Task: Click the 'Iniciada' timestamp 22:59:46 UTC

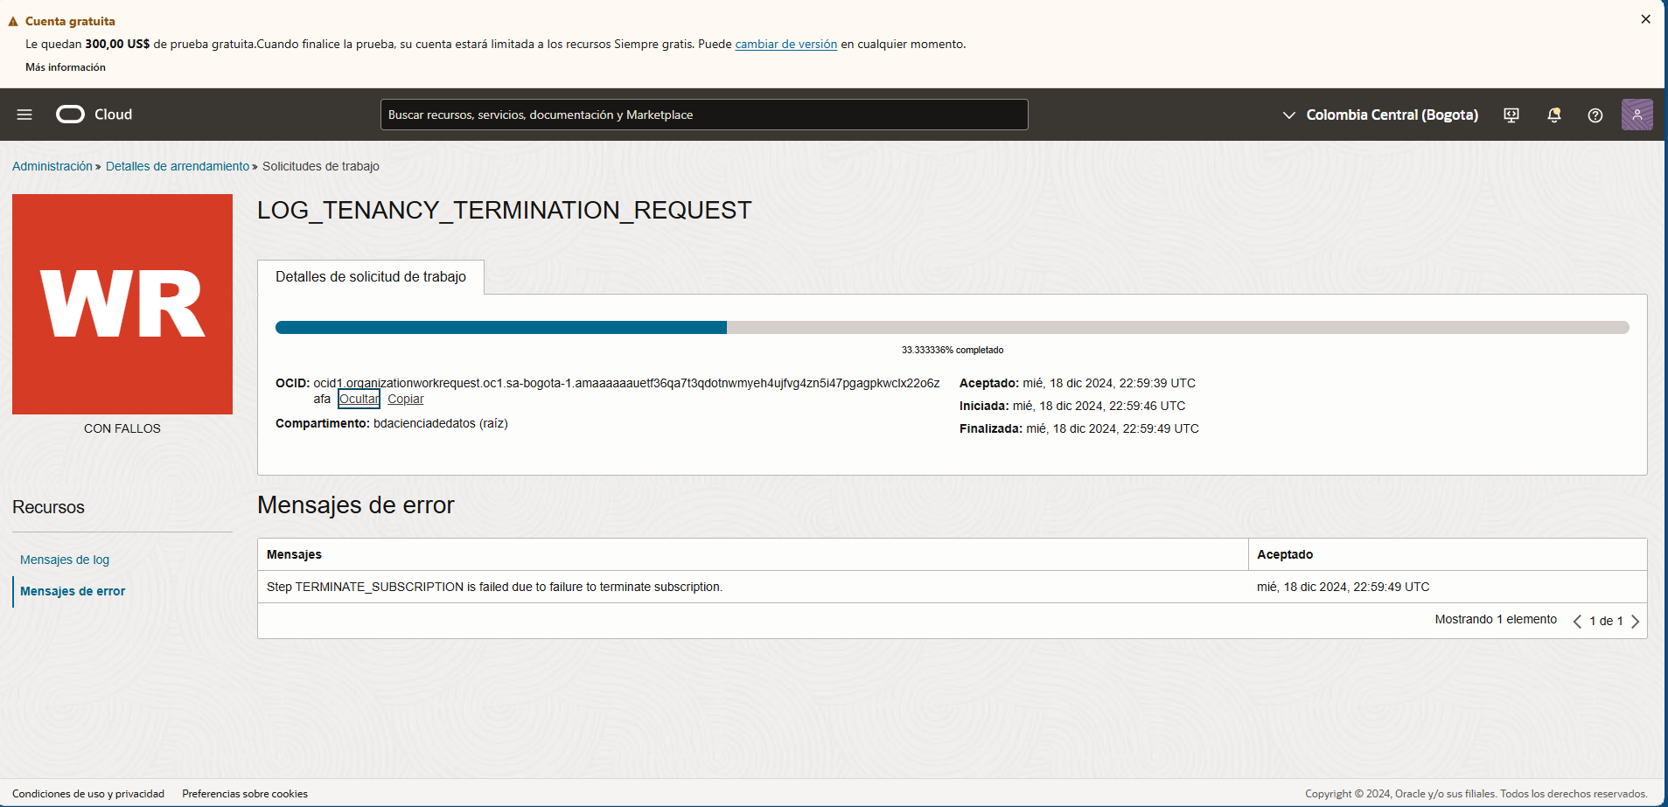Action: pos(1099,406)
